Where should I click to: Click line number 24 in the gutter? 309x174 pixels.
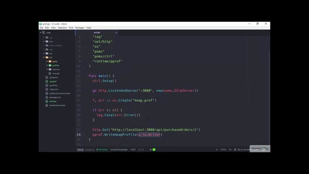[x=78, y=134]
